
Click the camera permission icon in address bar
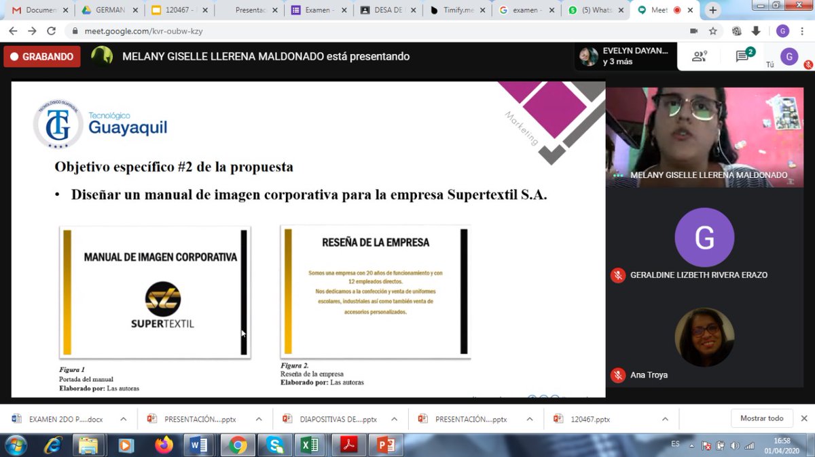click(693, 31)
